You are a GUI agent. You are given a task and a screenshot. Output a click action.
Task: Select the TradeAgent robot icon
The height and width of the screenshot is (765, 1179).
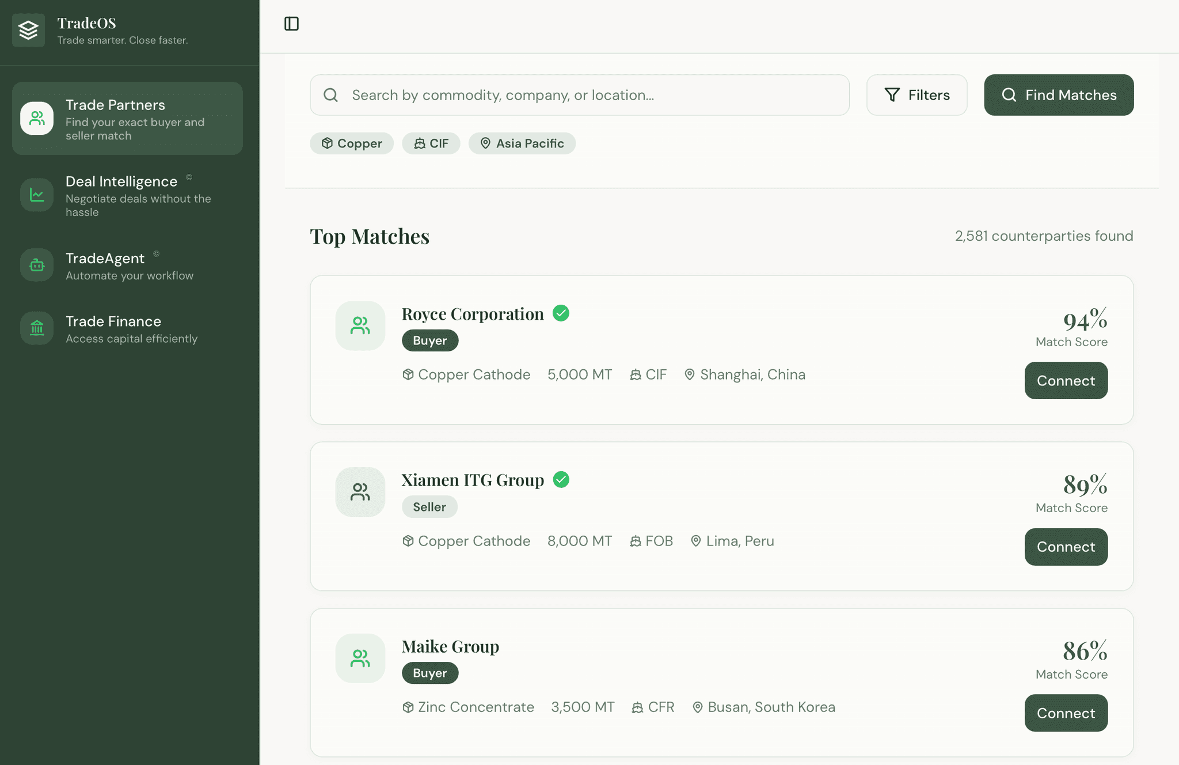click(x=37, y=265)
